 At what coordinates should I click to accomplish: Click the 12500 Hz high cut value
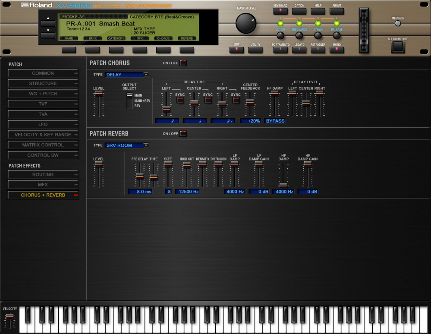[x=188, y=192]
